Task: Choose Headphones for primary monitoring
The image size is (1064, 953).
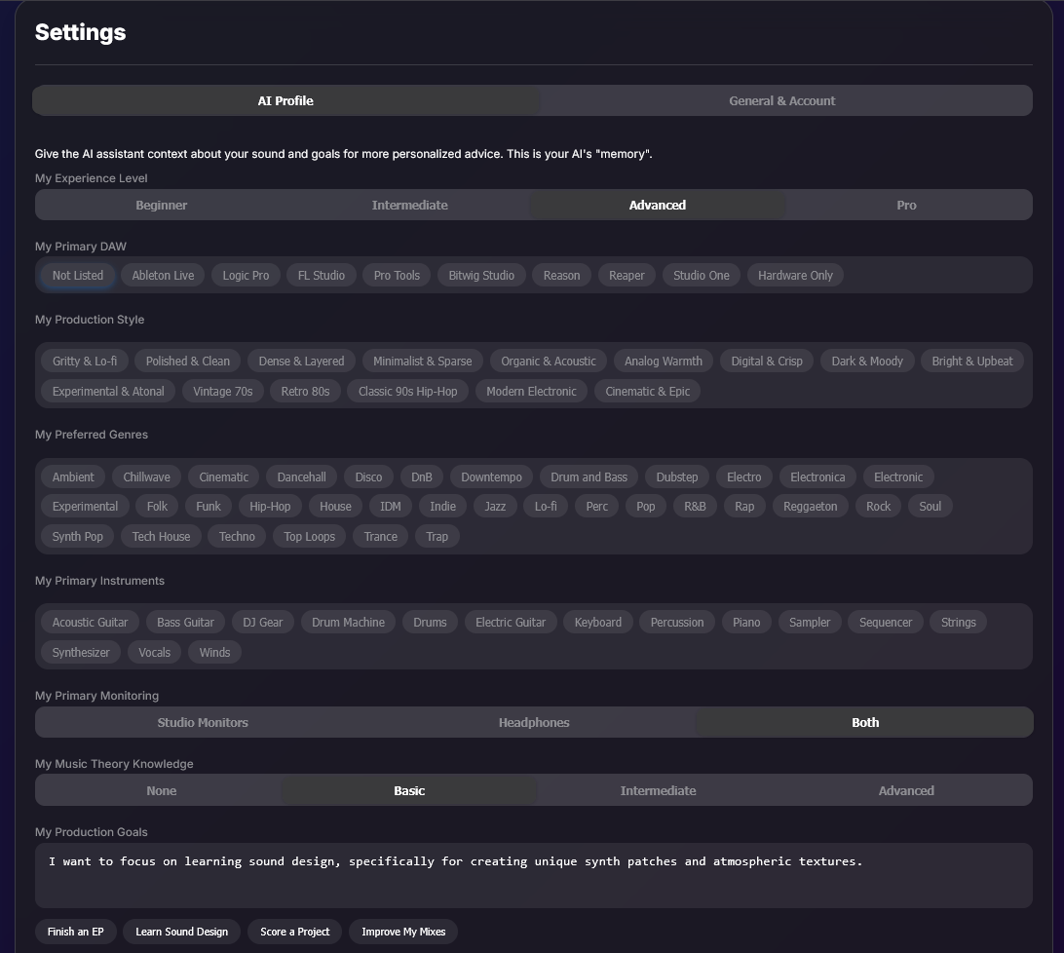Action: (534, 722)
